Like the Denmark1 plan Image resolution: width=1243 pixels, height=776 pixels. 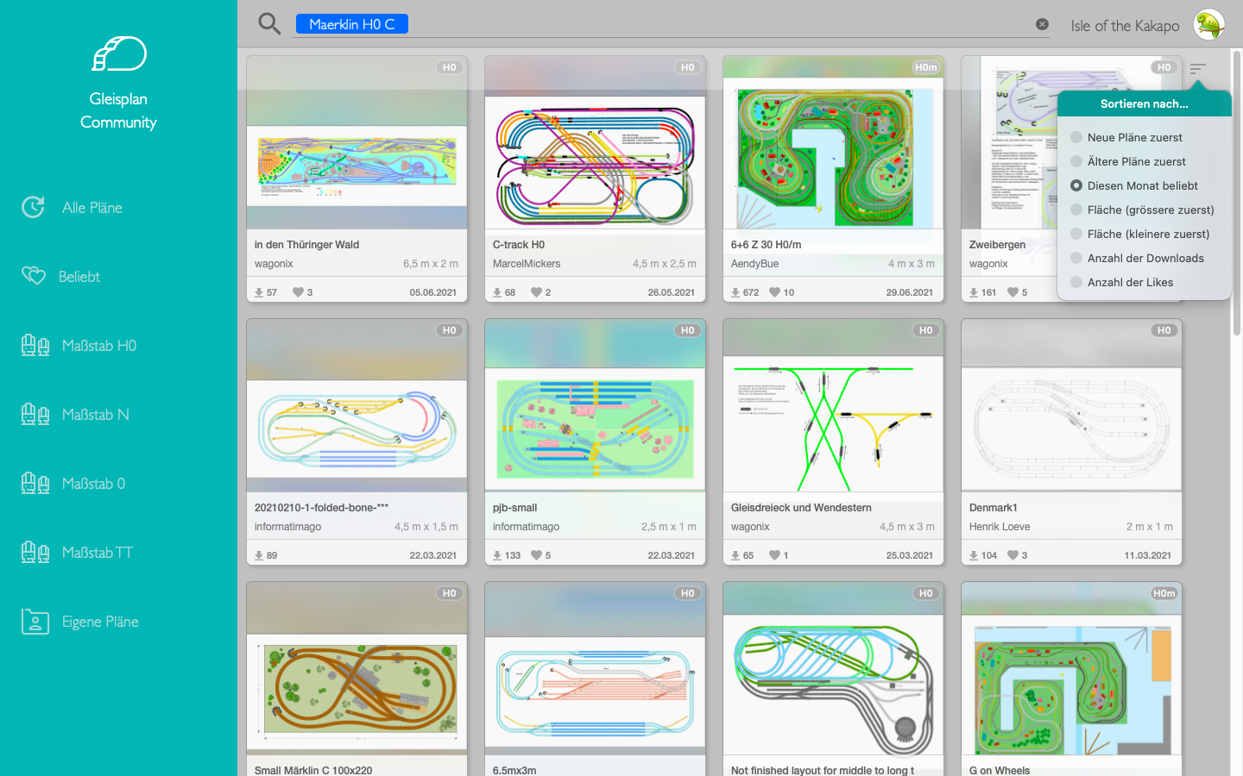pos(1013,555)
